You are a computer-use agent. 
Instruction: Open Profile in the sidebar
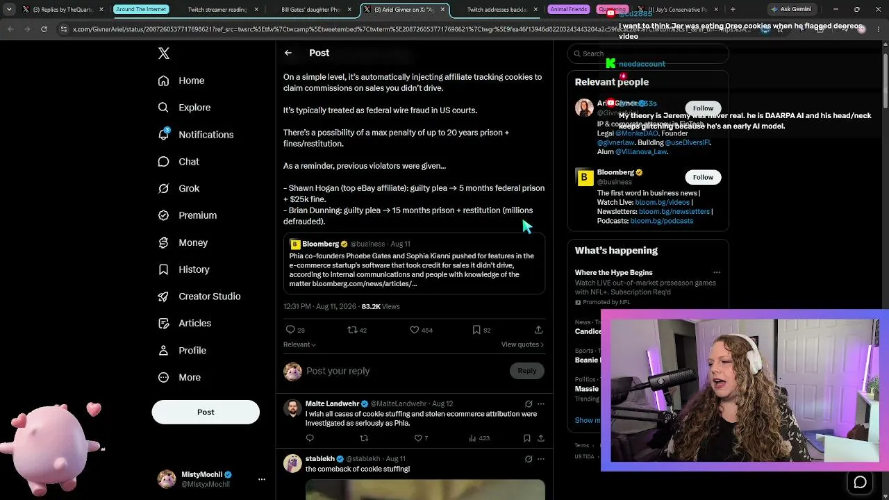click(x=182, y=351)
